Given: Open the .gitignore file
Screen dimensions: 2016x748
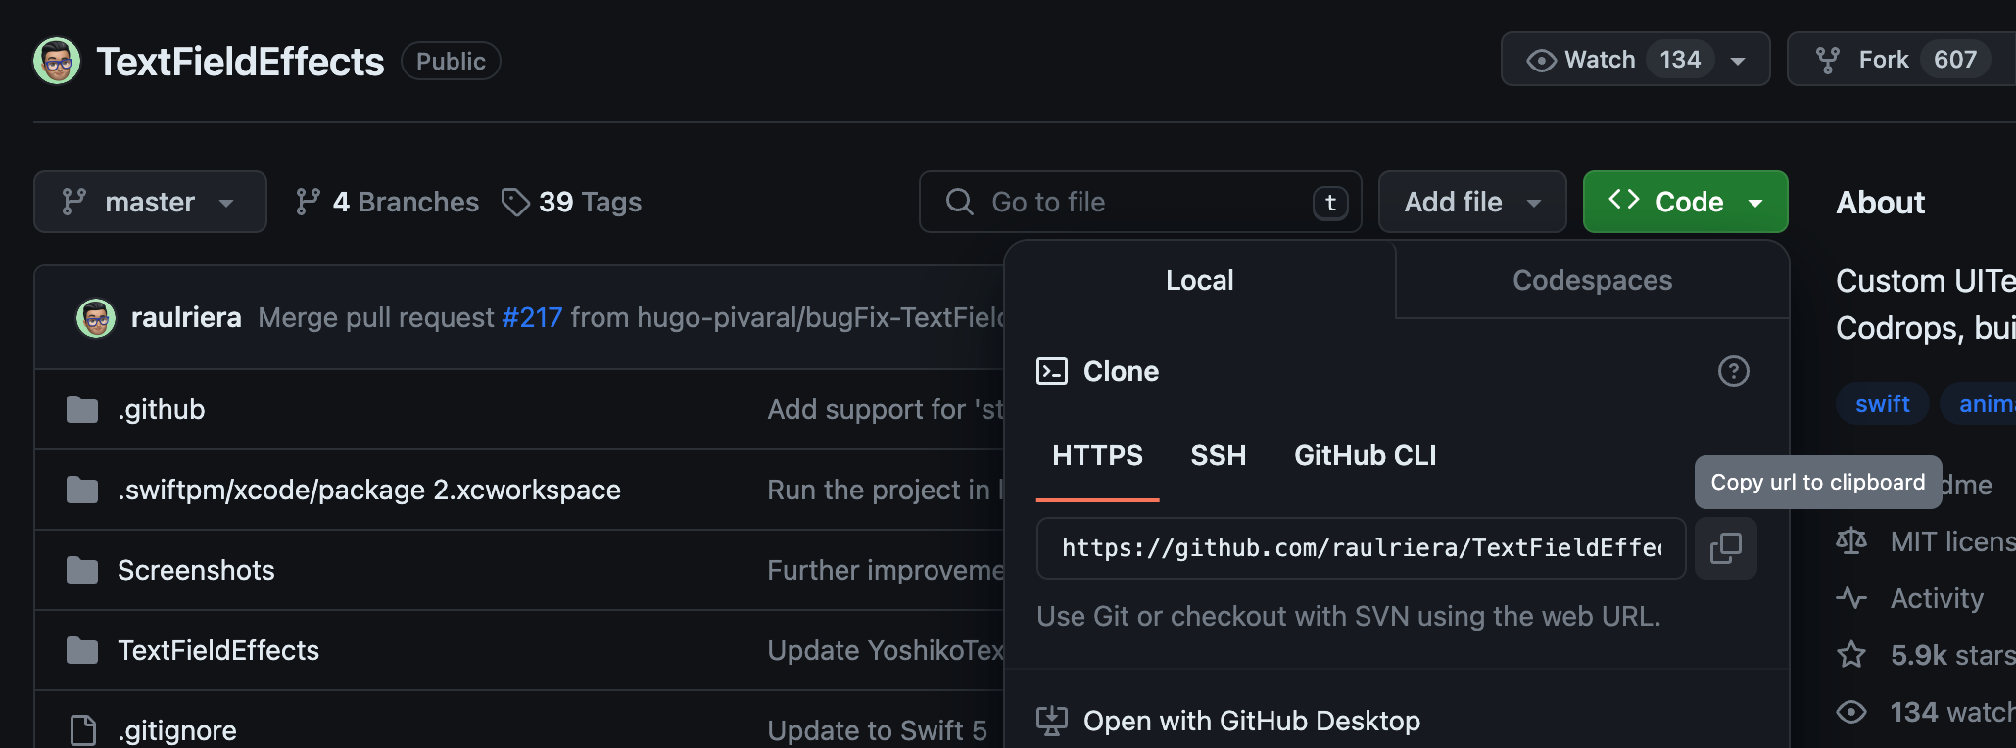Looking at the screenshot, I should click(x=177, y=730).
